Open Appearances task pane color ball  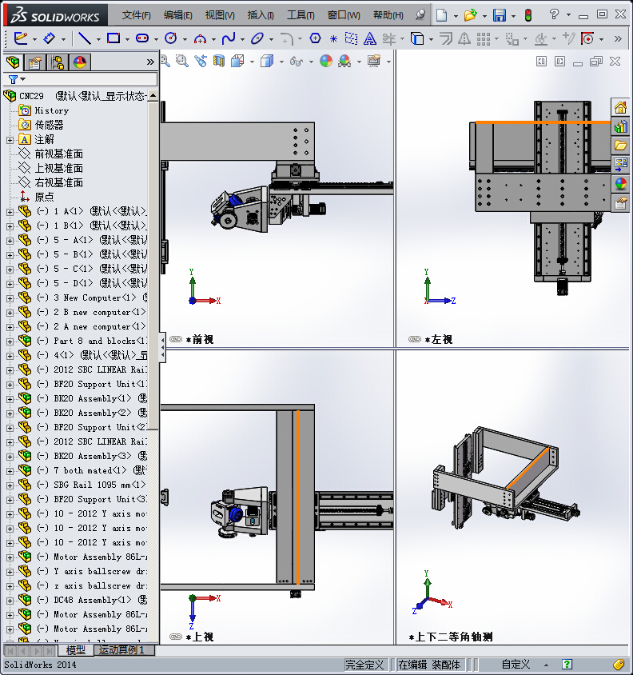(x=620, y=184)
